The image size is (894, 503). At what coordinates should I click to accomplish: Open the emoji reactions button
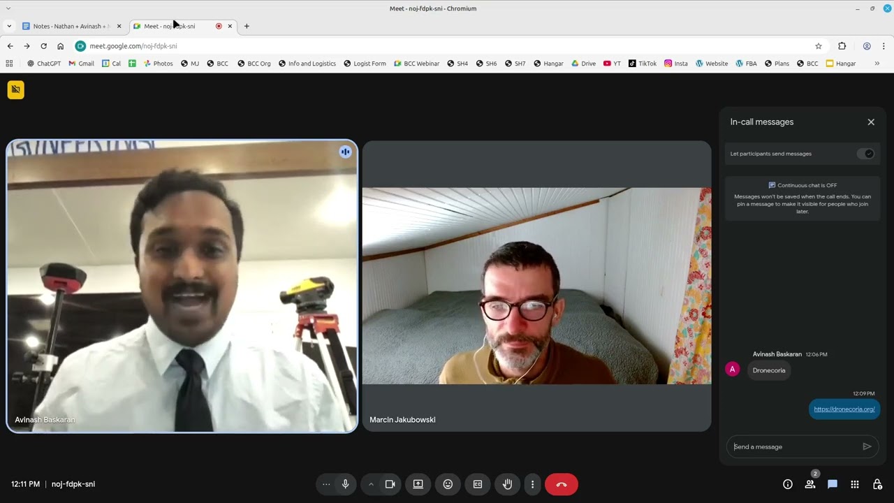(x=448, y=484)
